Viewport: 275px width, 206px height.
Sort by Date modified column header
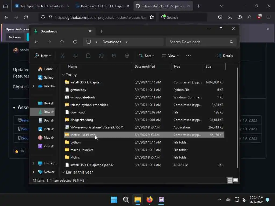[145, 67]
